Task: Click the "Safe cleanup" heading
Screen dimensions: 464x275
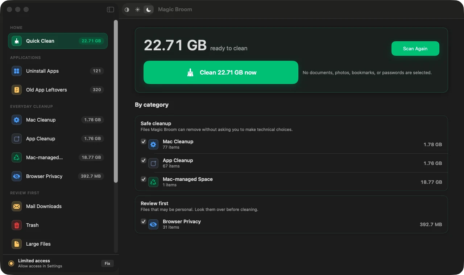Action: coord(156,123)
